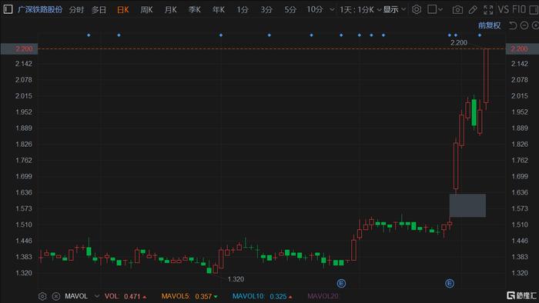The width and height of the screenshot is (539, 303).
Task: Open chart settings gear icon
Action: pos(417,9)
